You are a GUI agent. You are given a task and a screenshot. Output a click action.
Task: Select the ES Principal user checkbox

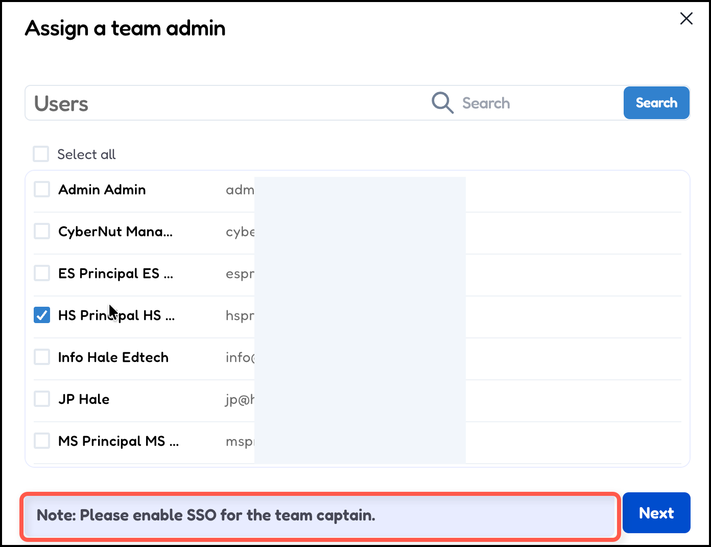42,273
